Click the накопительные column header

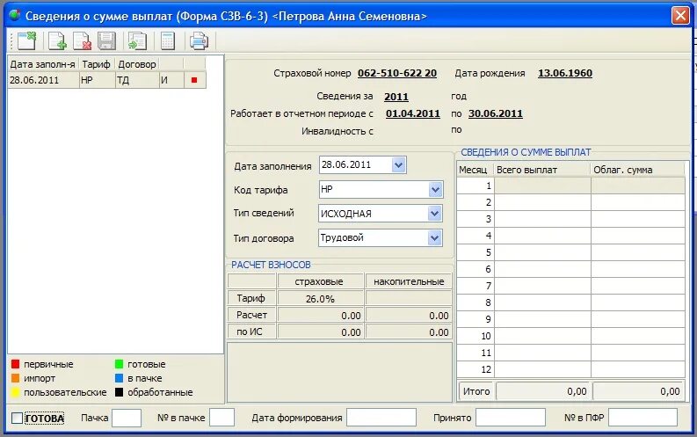pos(409,282)
